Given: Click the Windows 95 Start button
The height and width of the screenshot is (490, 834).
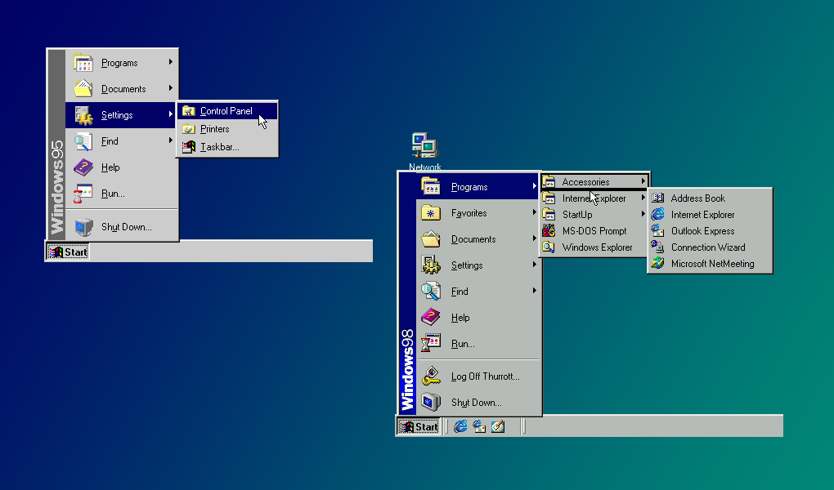Looking at the screenshot, I should coord(67,252).
